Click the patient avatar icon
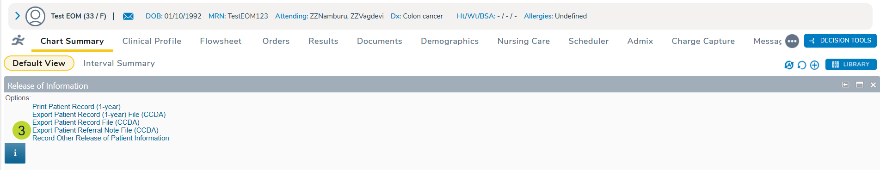 pos(35,16)
